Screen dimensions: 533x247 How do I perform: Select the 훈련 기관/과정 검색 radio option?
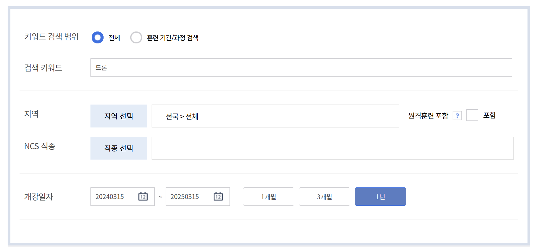[136, 37]
